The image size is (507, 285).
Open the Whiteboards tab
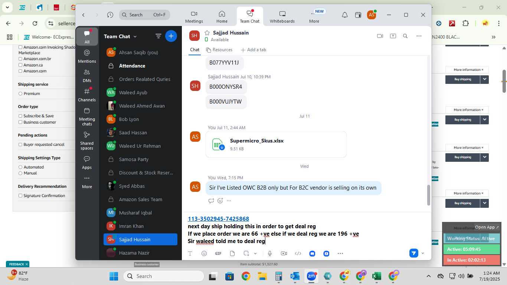click(x=282, y=17)
